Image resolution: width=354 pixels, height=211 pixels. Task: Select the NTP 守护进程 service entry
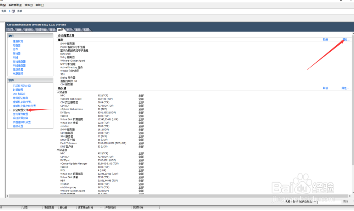click(68, 64)
